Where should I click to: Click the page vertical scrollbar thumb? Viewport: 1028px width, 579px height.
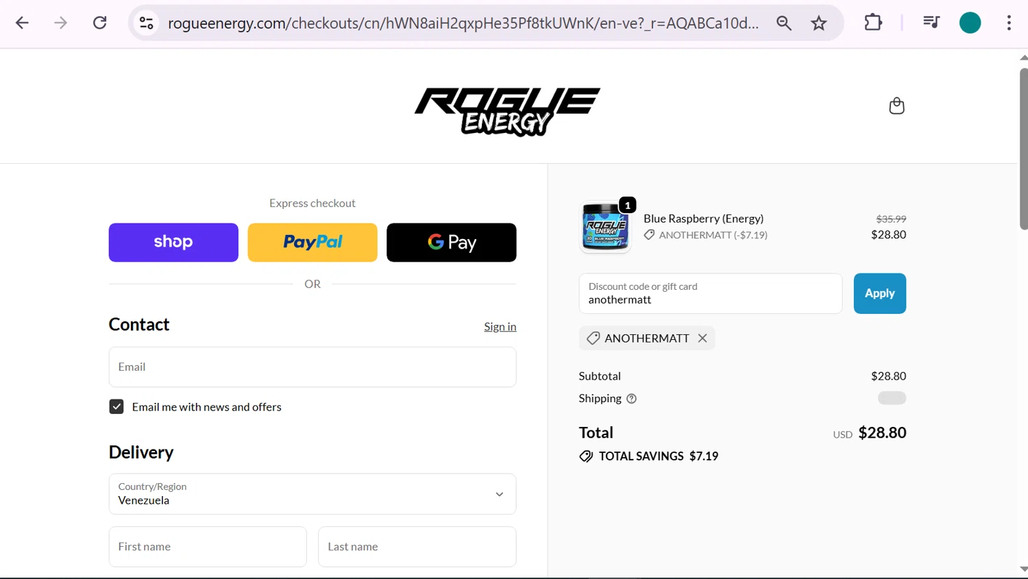tap(1023, 149)
